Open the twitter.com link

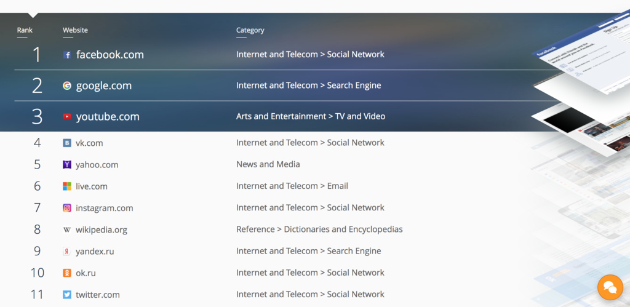coord(98,295)
